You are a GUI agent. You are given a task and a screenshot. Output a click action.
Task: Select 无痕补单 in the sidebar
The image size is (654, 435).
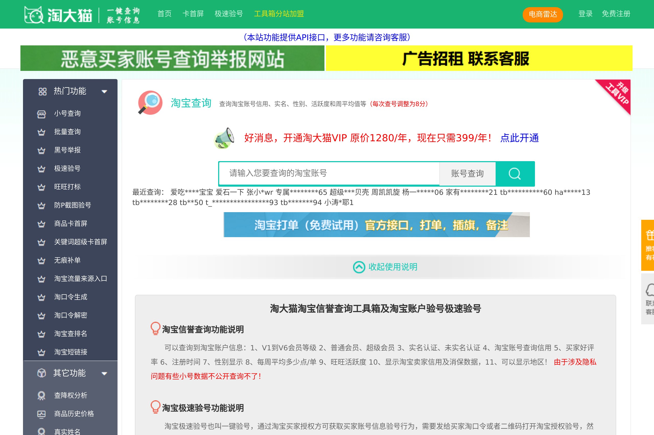[67, 261]
